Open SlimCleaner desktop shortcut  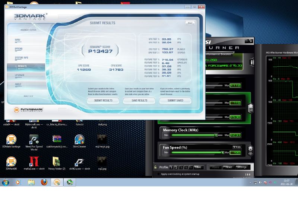click(79, 141)
